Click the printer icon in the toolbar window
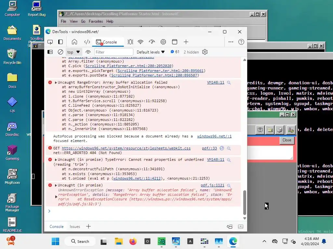 coord(280,130)
